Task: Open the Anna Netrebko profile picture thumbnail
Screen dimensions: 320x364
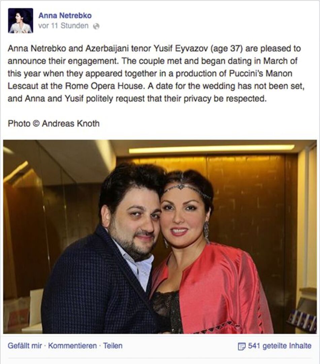Action: click(21, 21)
